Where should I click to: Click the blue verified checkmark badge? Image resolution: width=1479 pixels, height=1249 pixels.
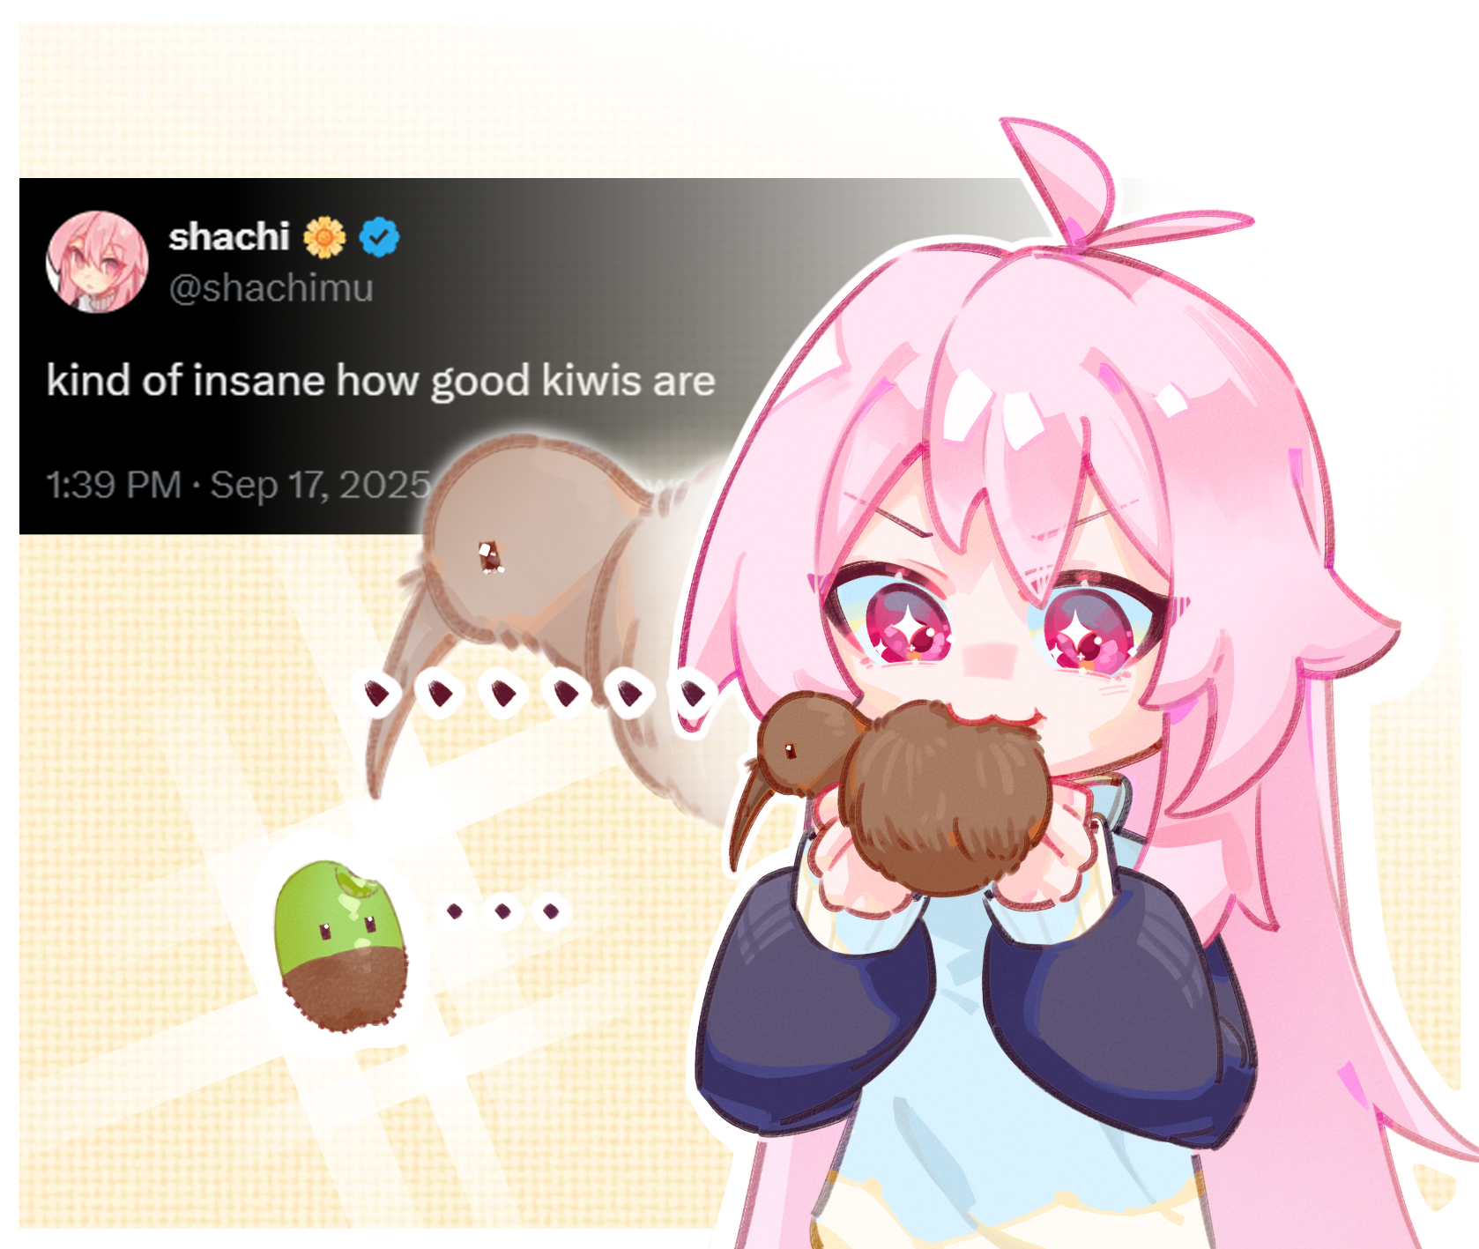[x=380, y=237]
